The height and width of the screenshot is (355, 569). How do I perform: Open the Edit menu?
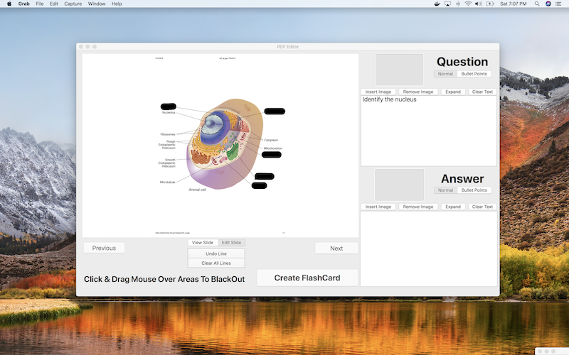point(54,4)
